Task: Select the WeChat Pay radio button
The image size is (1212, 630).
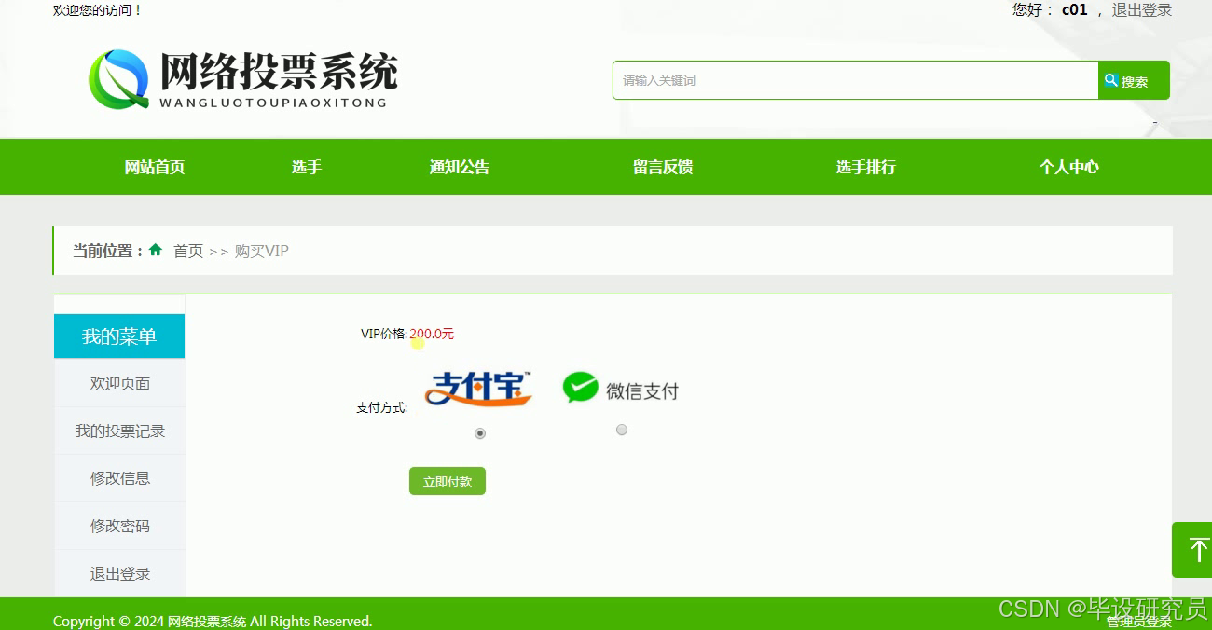Action: 622,430
